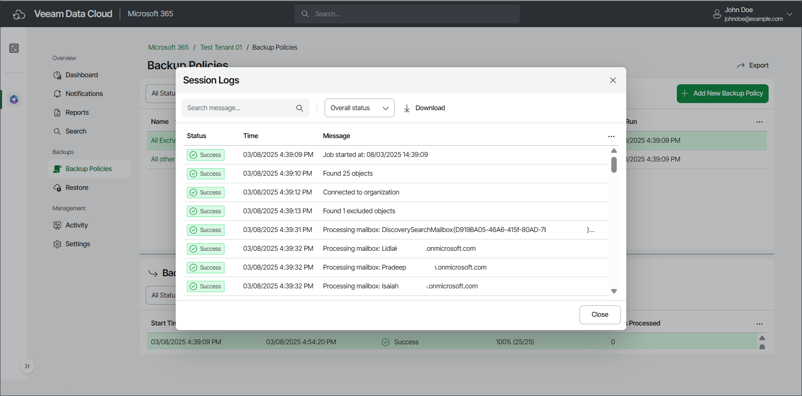The image size is (802, 396).
Task: Select the DiscoverySearchMailbox processing message
Action: coord(459,230)
